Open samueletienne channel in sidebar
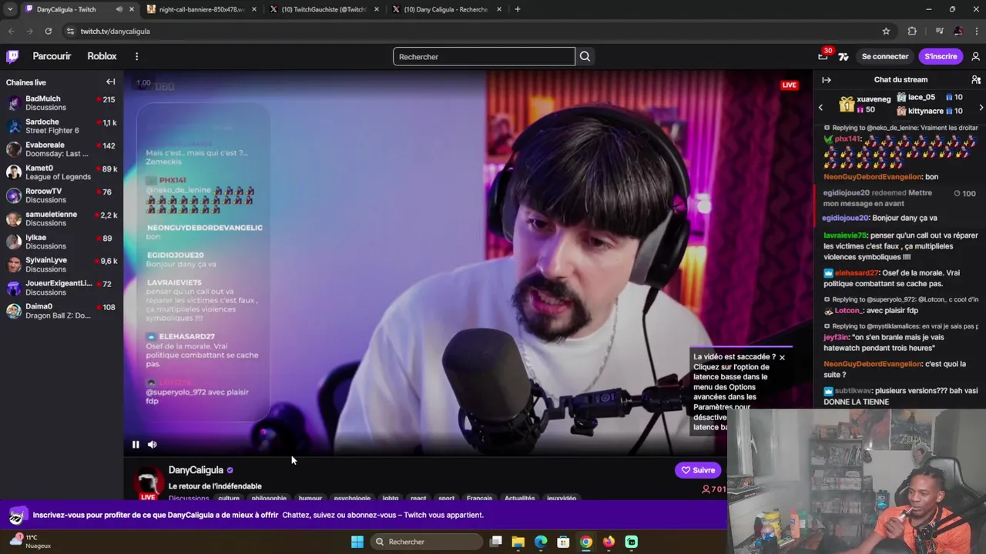This screenshot has width=986, height=554. tap(61, 219)
